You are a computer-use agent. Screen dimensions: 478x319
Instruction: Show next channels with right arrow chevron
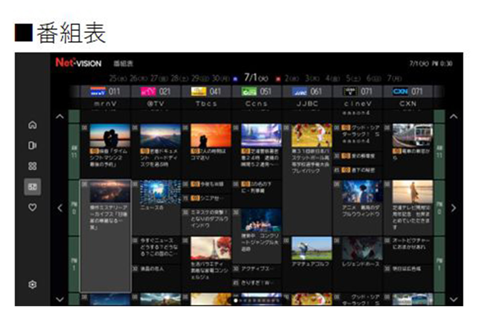tap(453, 208)
